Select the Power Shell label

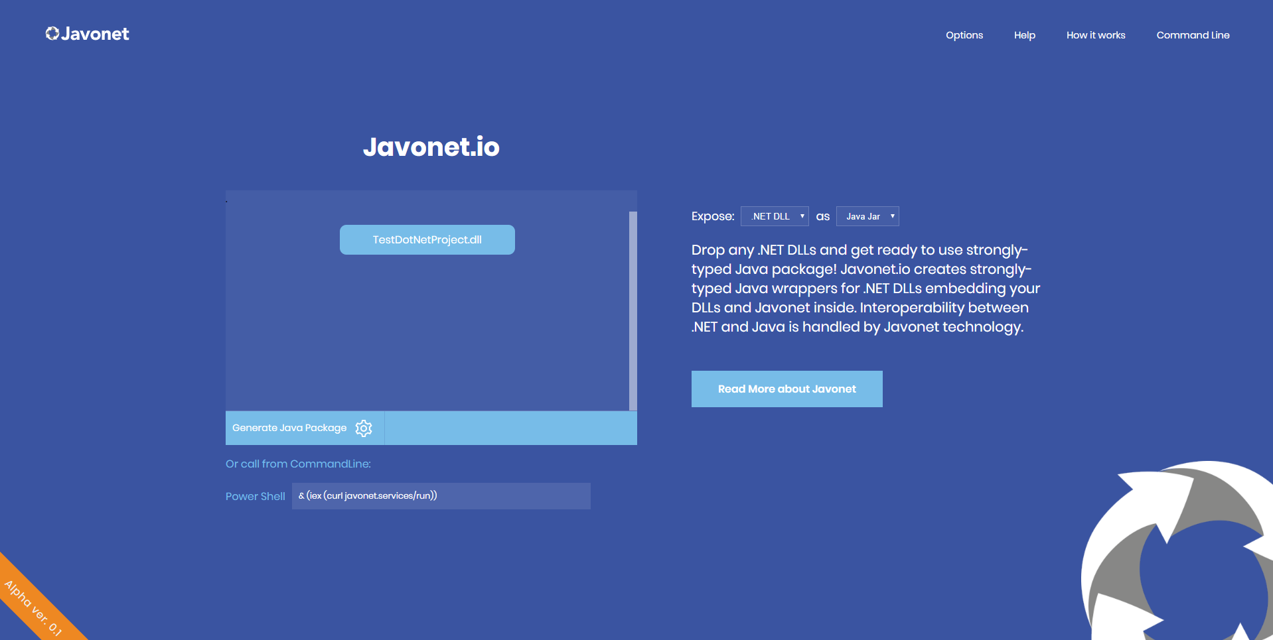point(255,496)
